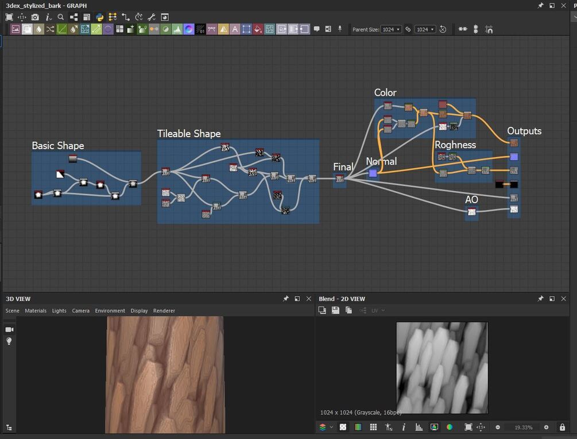Toggle the lock icon in 2D view
577x439 pixels.
[x=563, y=428]
